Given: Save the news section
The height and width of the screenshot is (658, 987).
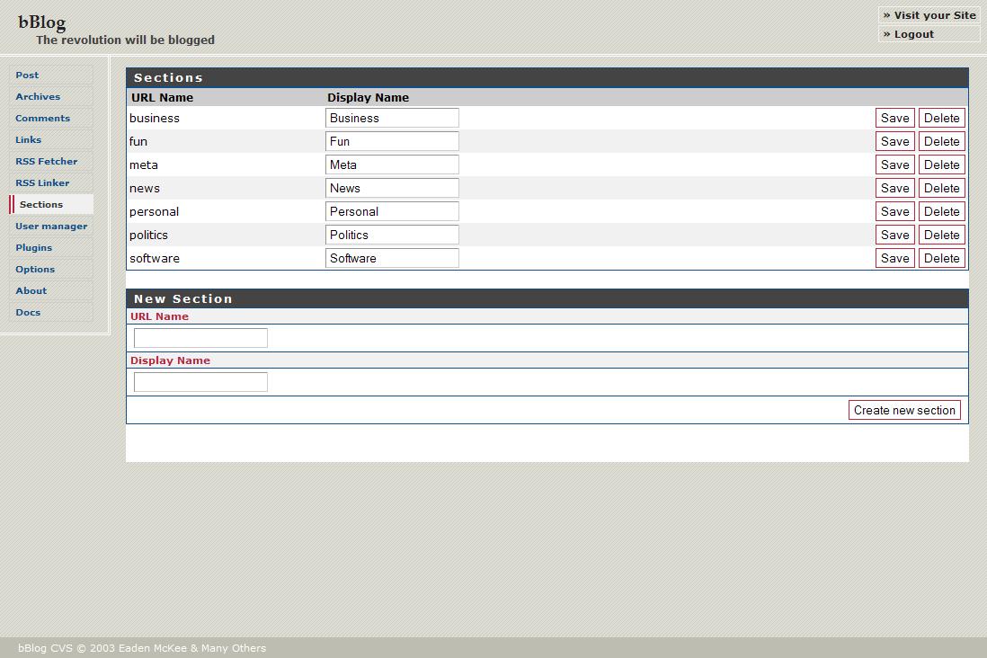Looking at the screenshot, I should [x=895, y=188].
